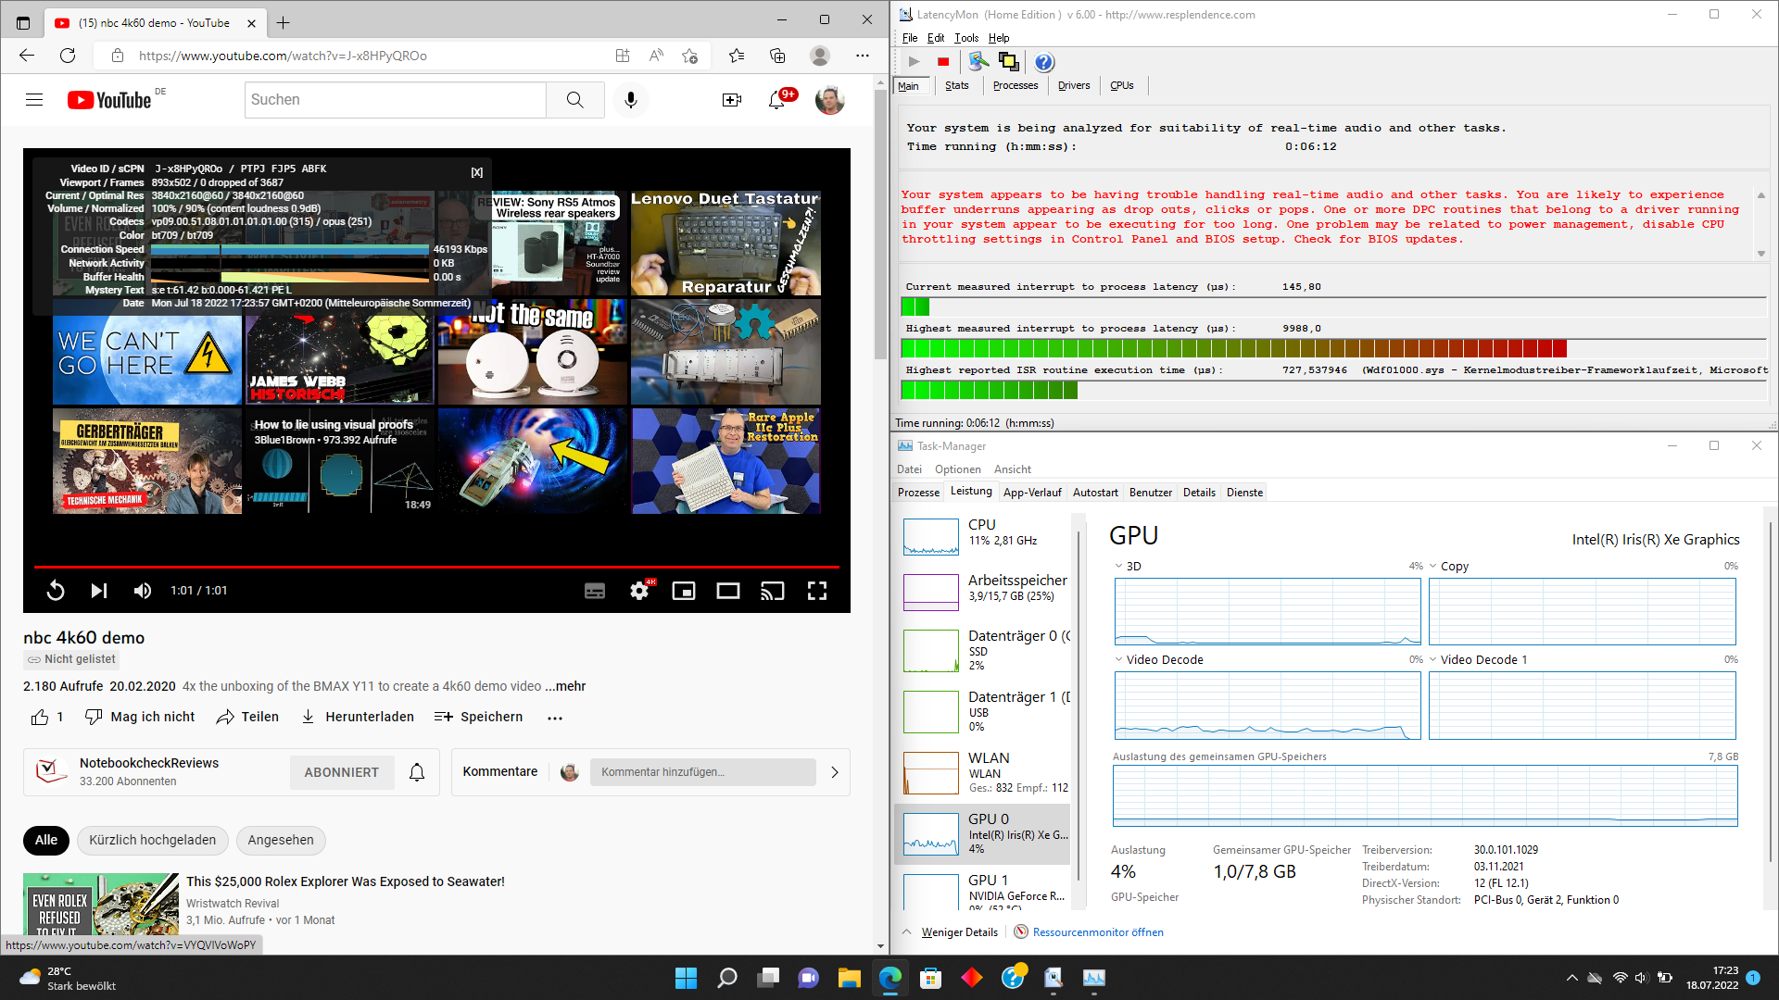1779x1000 pixels.
Task: Open NotebookcheckReviews channel link
Action: [149, 763]
